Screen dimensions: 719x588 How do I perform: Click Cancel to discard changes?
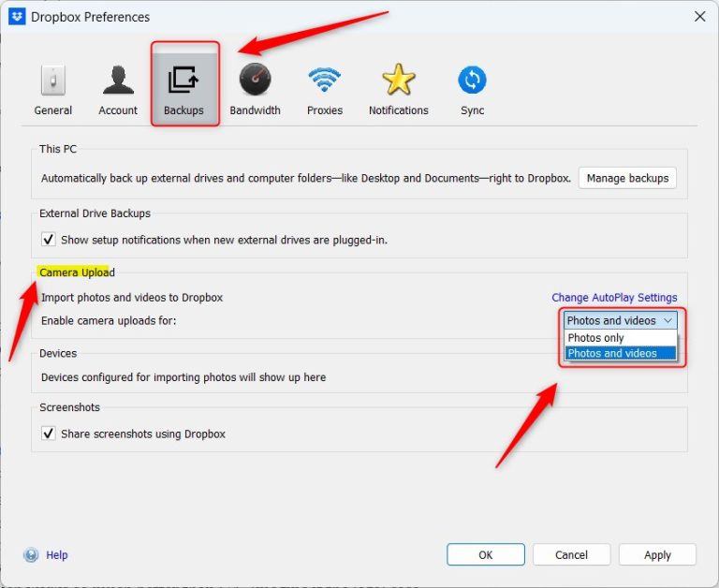[x=571, y=554]
